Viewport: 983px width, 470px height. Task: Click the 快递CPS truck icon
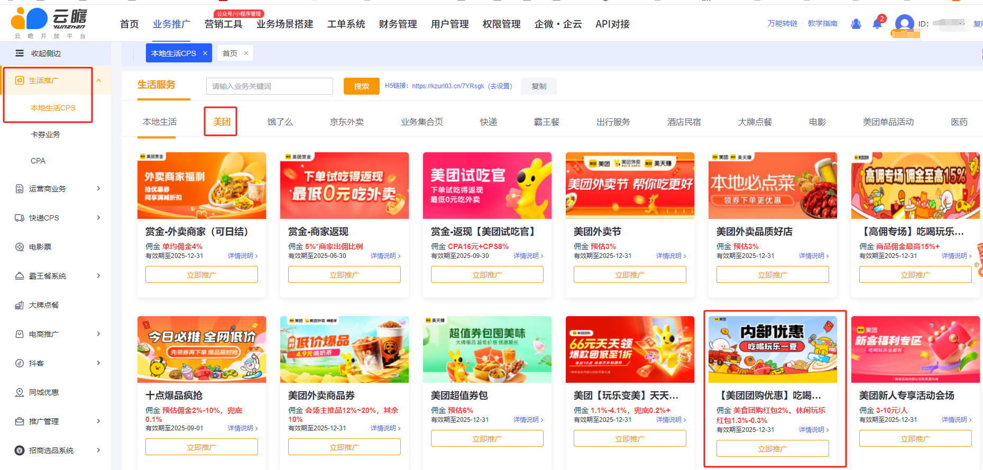click(20, 218)
